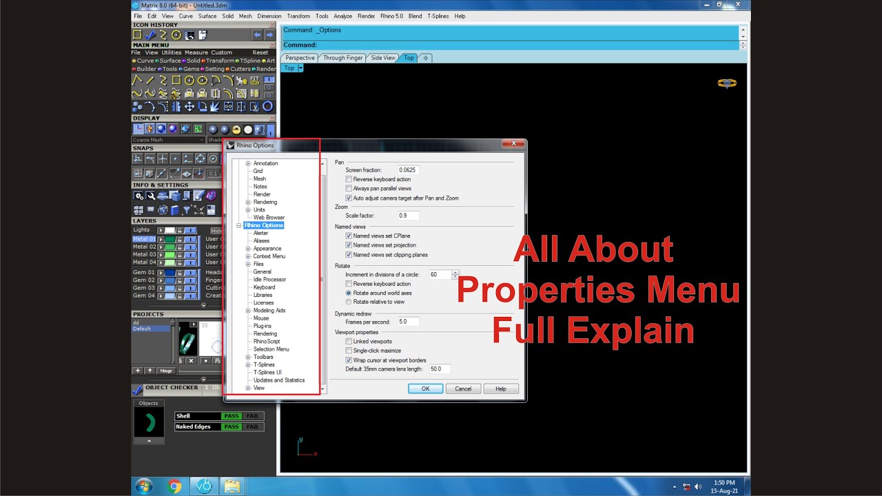Open the Windows Start menu

tap(144, 486)
